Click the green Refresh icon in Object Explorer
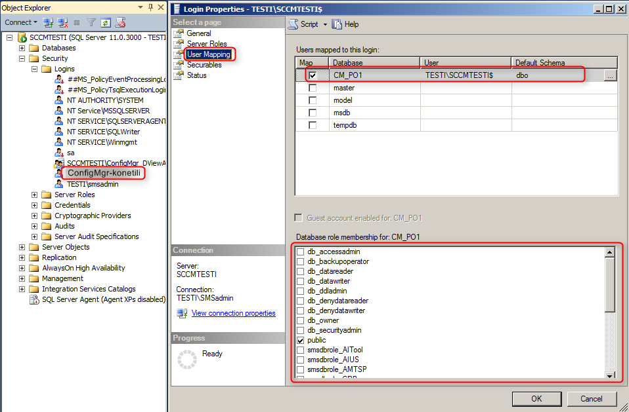Image resolution: width=629 pixels, height=412 pixels. pyautogui.click(x=105, y=23)
